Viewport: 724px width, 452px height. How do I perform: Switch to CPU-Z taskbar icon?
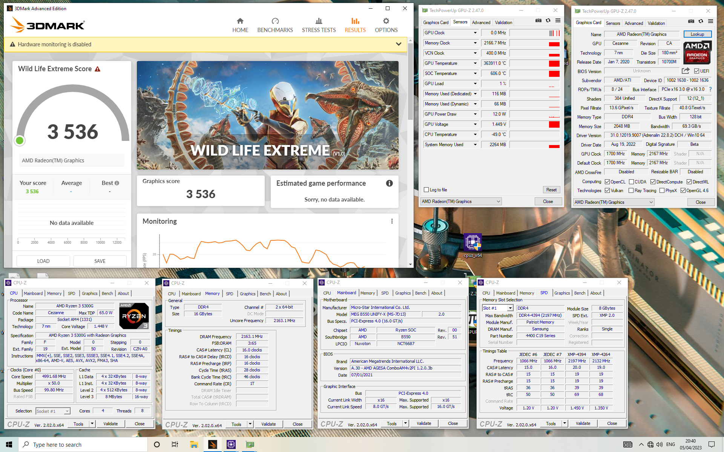[x=231, y=444]
